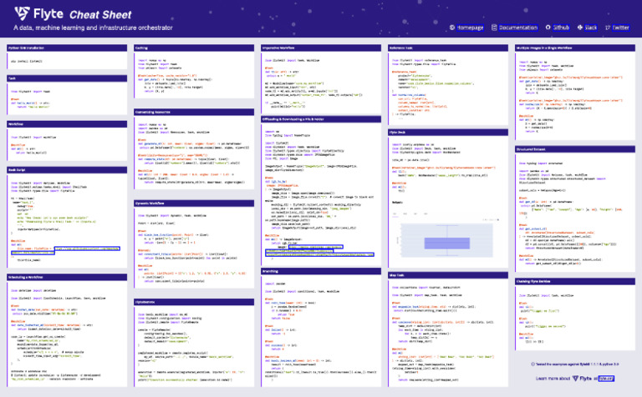Select the 'Cheat Sheet' title text
The height and width of the screenshot is (397, 642).
coord(100,15)
